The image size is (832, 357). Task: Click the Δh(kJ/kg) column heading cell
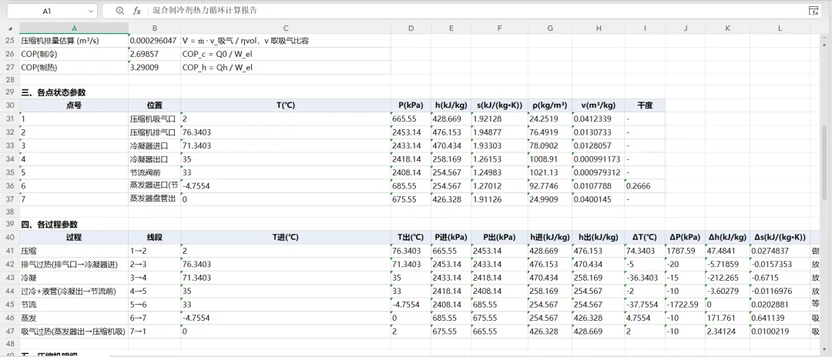point(728,237)
